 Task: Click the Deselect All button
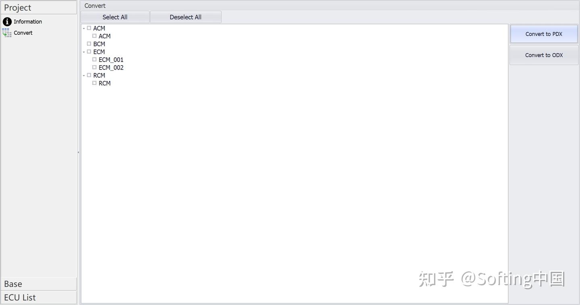point(185,17)
